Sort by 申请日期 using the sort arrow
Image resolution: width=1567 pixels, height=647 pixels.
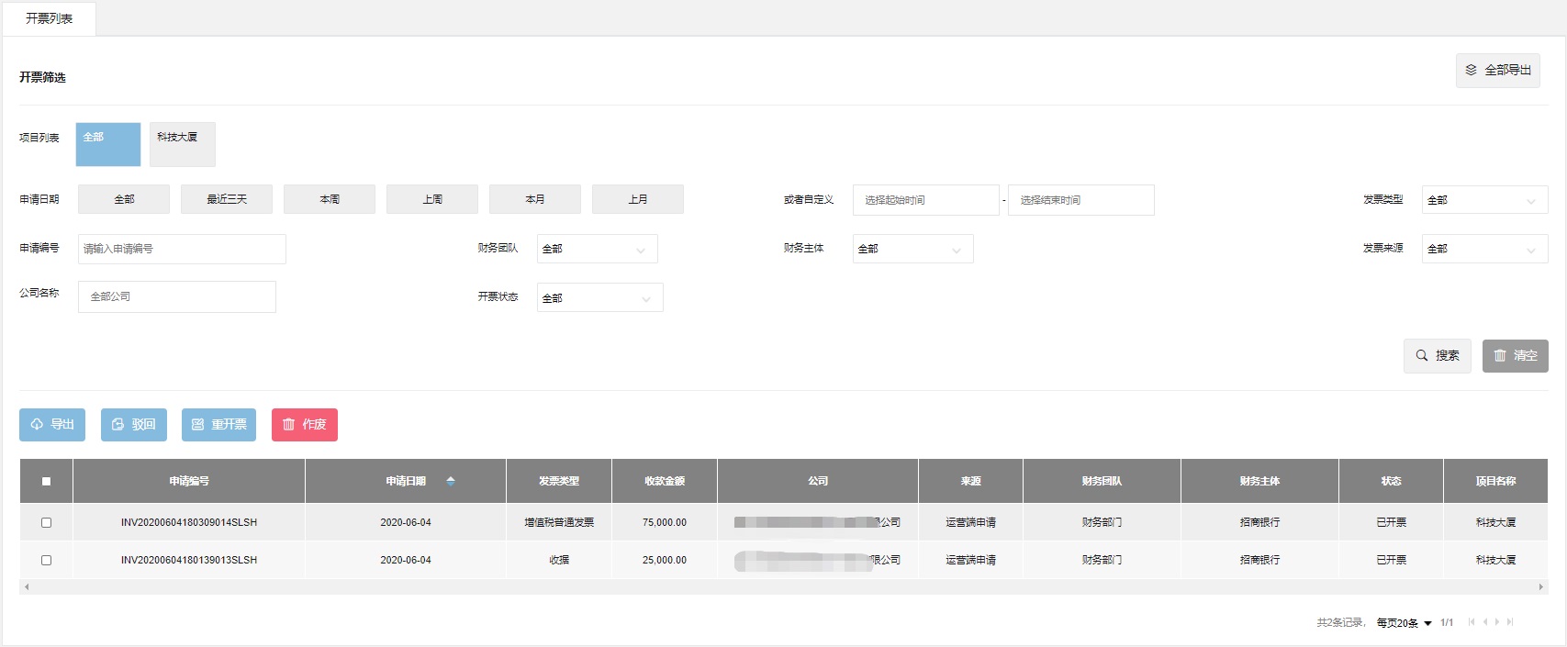pos(451,481)
